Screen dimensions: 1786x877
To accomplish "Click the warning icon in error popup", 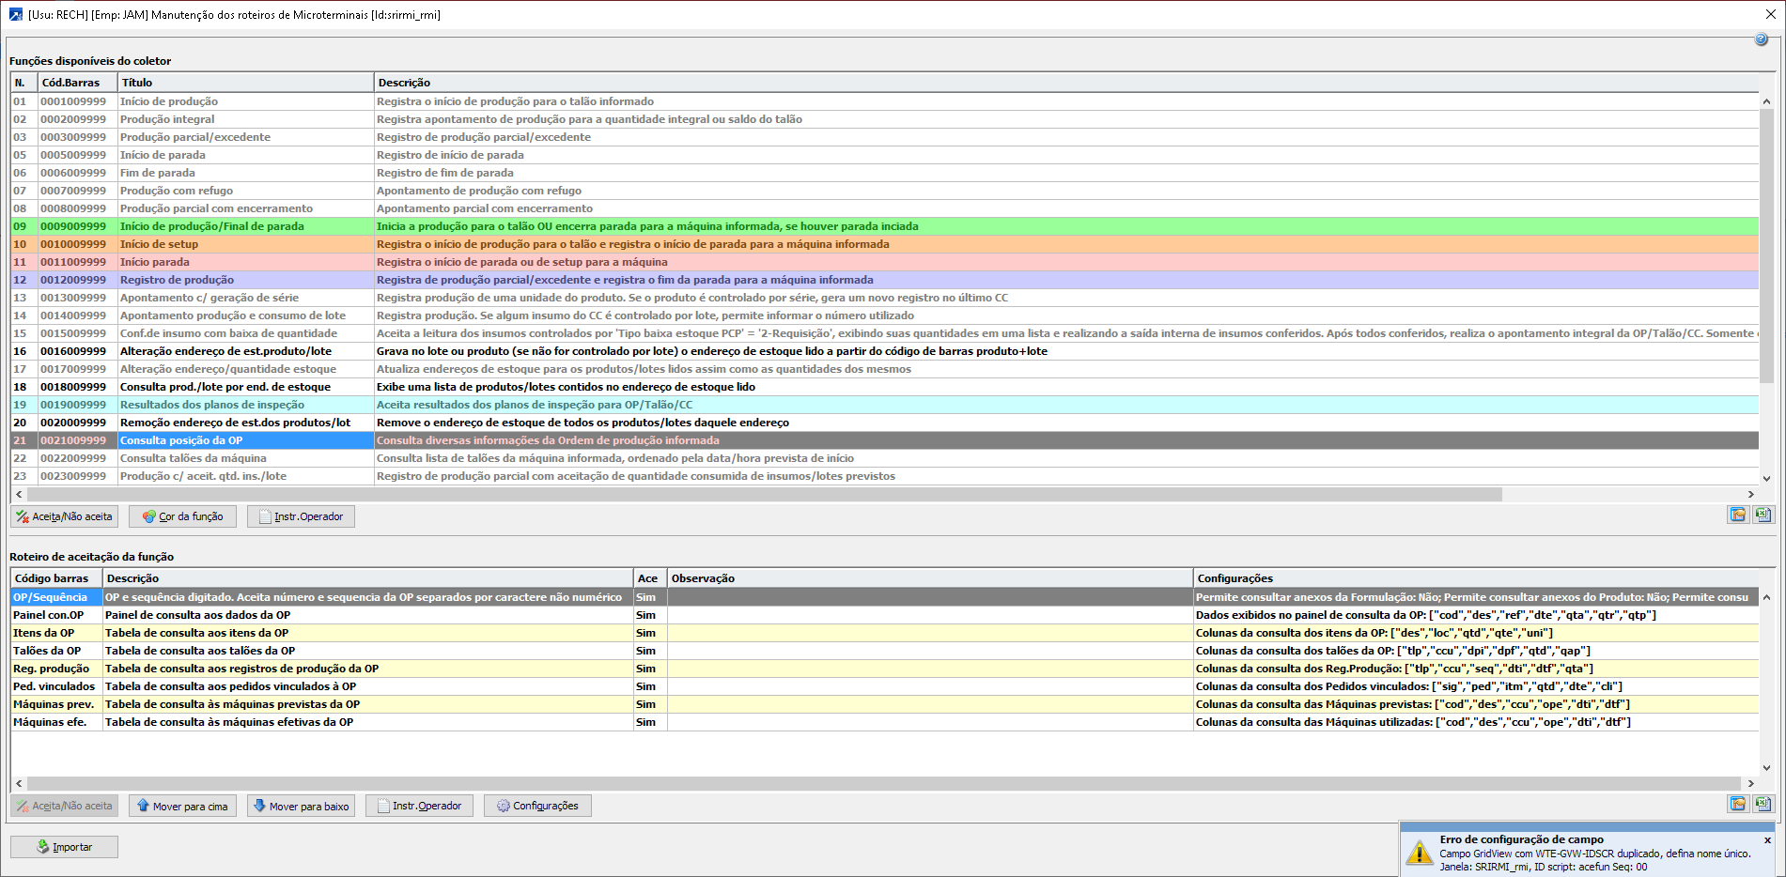I will click(x=1419, y=853).
